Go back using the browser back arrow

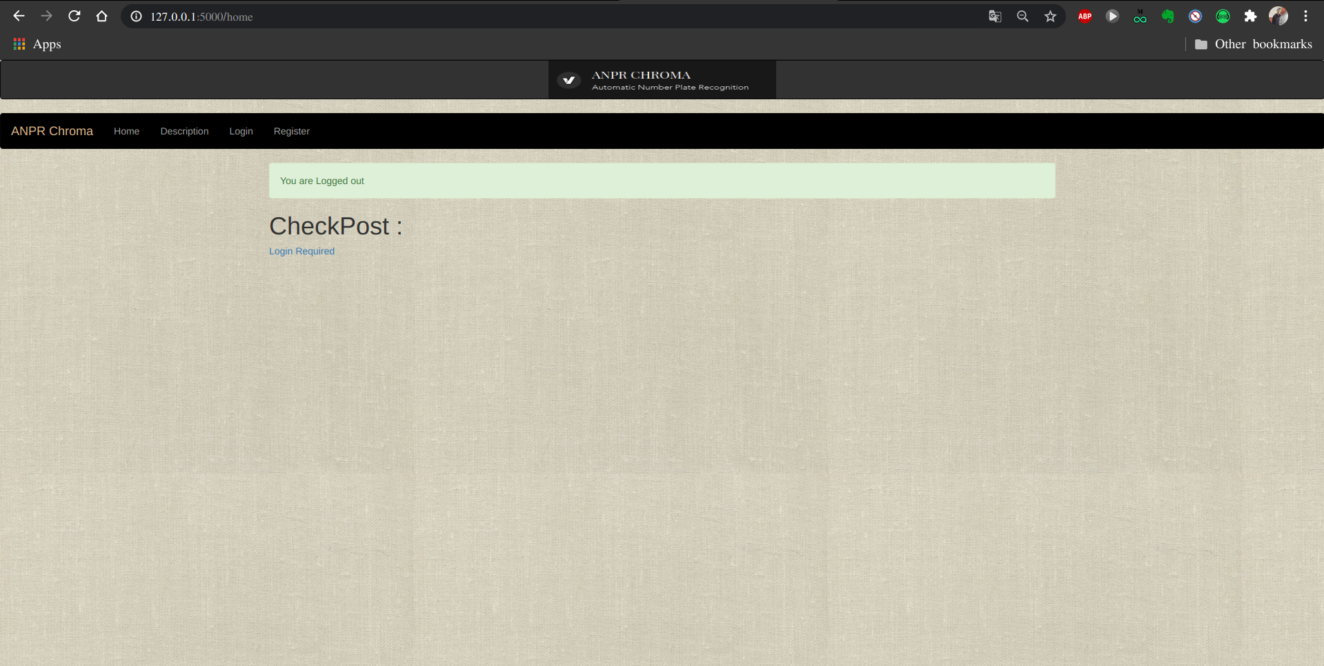pos(19,16)
